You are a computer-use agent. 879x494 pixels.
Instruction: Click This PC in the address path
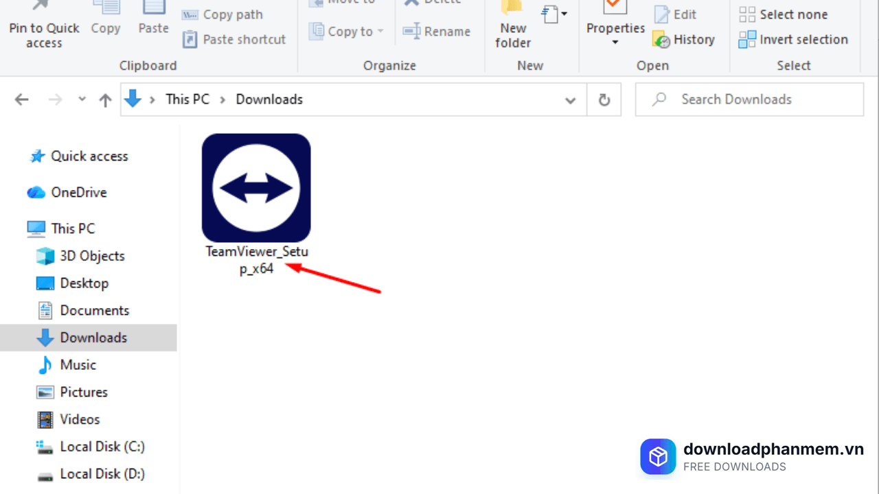click(187, 99)
